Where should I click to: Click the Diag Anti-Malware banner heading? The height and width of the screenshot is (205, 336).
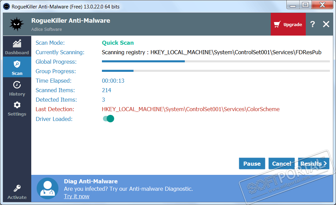pos(91,181)
